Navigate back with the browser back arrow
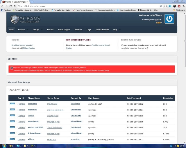Screen dimensions: 186x148 (x=2, y=6)
